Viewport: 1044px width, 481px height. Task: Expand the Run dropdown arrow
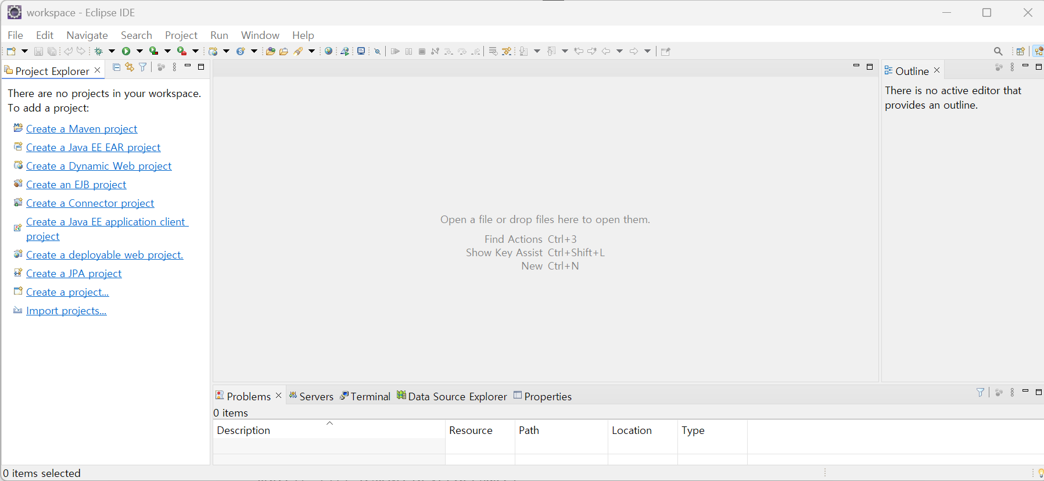[x=139, y=51]
